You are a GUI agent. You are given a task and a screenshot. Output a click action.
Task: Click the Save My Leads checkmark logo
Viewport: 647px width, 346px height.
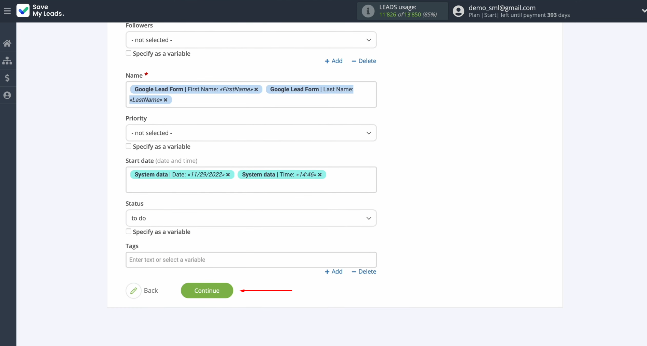(x=23, y=11)
